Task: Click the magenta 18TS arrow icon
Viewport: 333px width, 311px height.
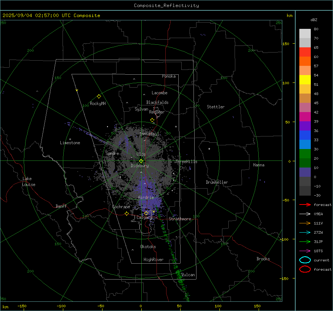Action: [x=305, y=251]
